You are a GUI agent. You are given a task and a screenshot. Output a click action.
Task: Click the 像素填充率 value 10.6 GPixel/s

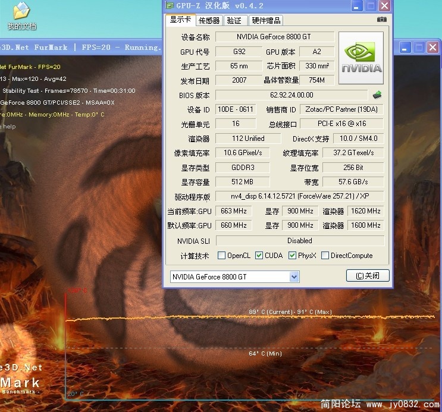[243, 153]
